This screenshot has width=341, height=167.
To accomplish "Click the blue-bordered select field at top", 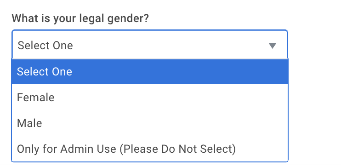I will (x=150, y=45).
